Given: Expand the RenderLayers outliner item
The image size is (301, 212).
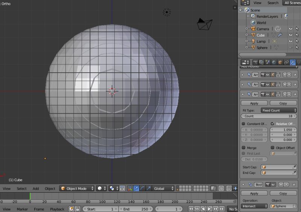Looking at the screenshot, I should point(248,16).
